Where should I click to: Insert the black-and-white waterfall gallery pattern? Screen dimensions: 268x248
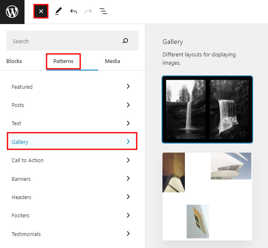tap(207, 109)
